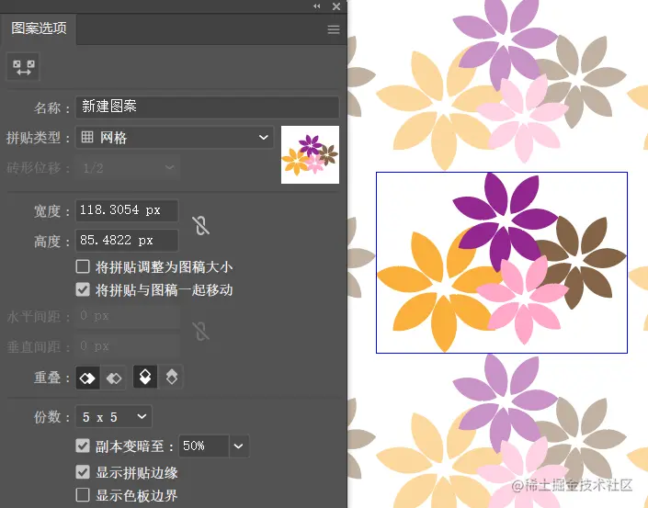
Task: Enable 将拼贴调整为图稿大小 checkbox
Action: [83, 266]
